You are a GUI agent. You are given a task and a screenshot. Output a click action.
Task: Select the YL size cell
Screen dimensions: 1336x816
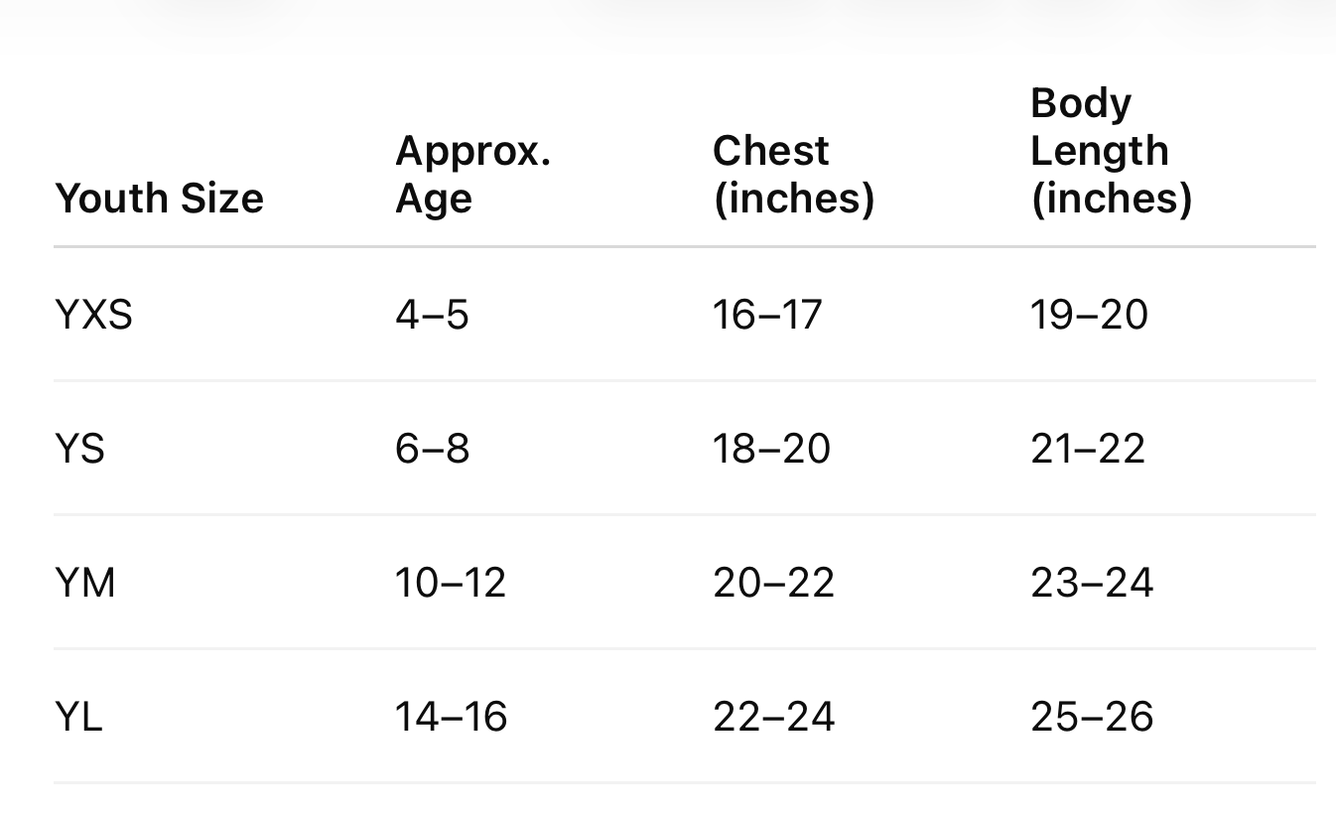(78, 717)
